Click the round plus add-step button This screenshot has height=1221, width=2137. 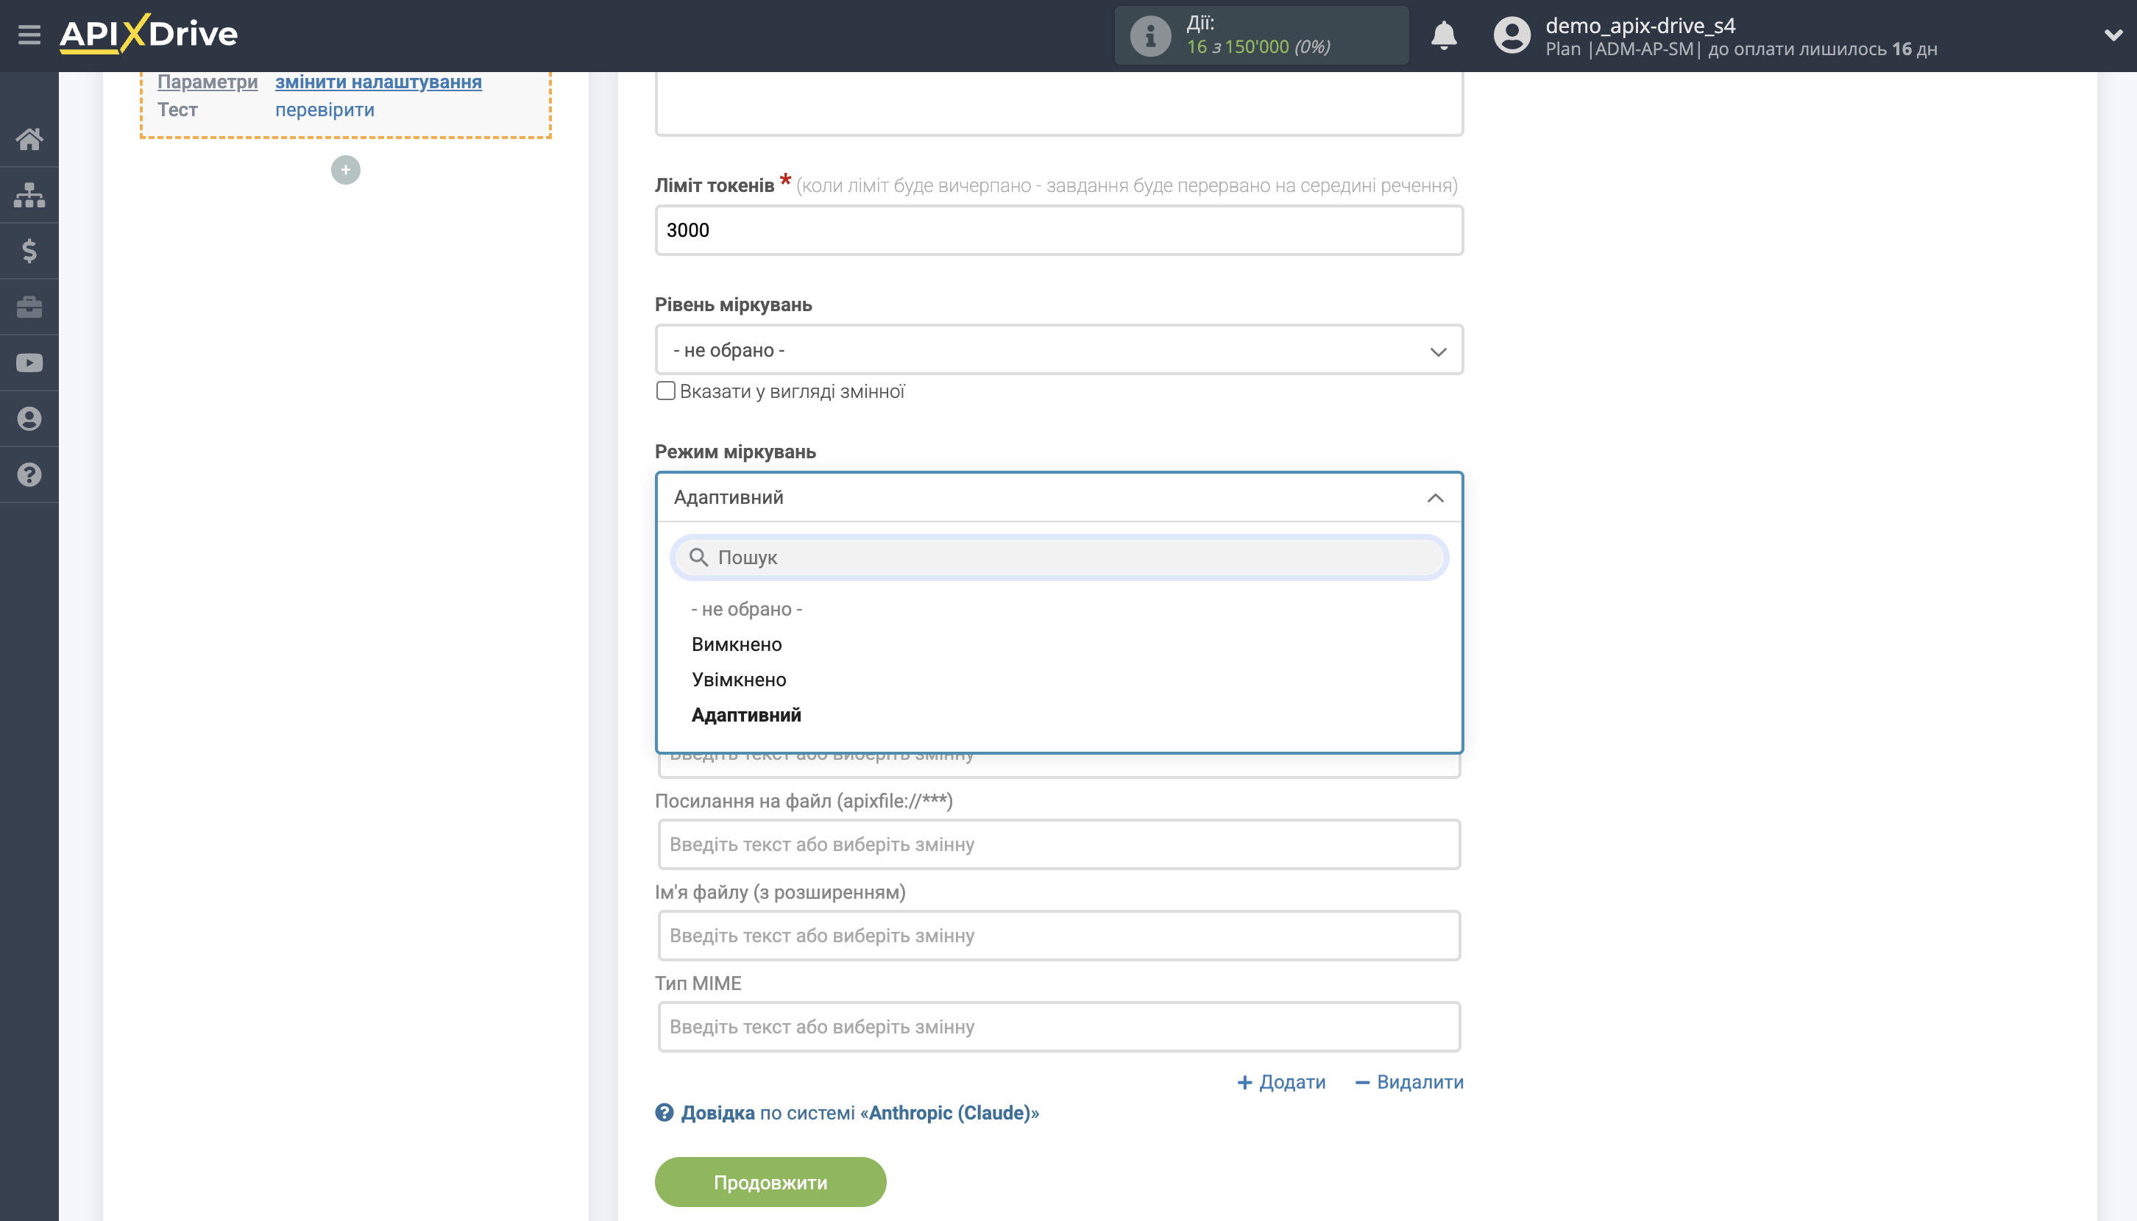pos(346,170)
